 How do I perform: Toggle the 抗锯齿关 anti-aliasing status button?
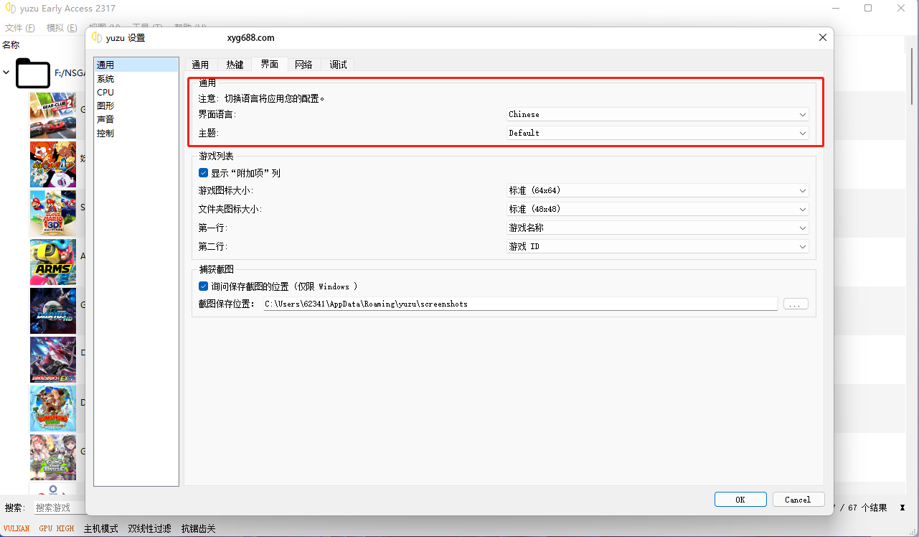[199, 528]
